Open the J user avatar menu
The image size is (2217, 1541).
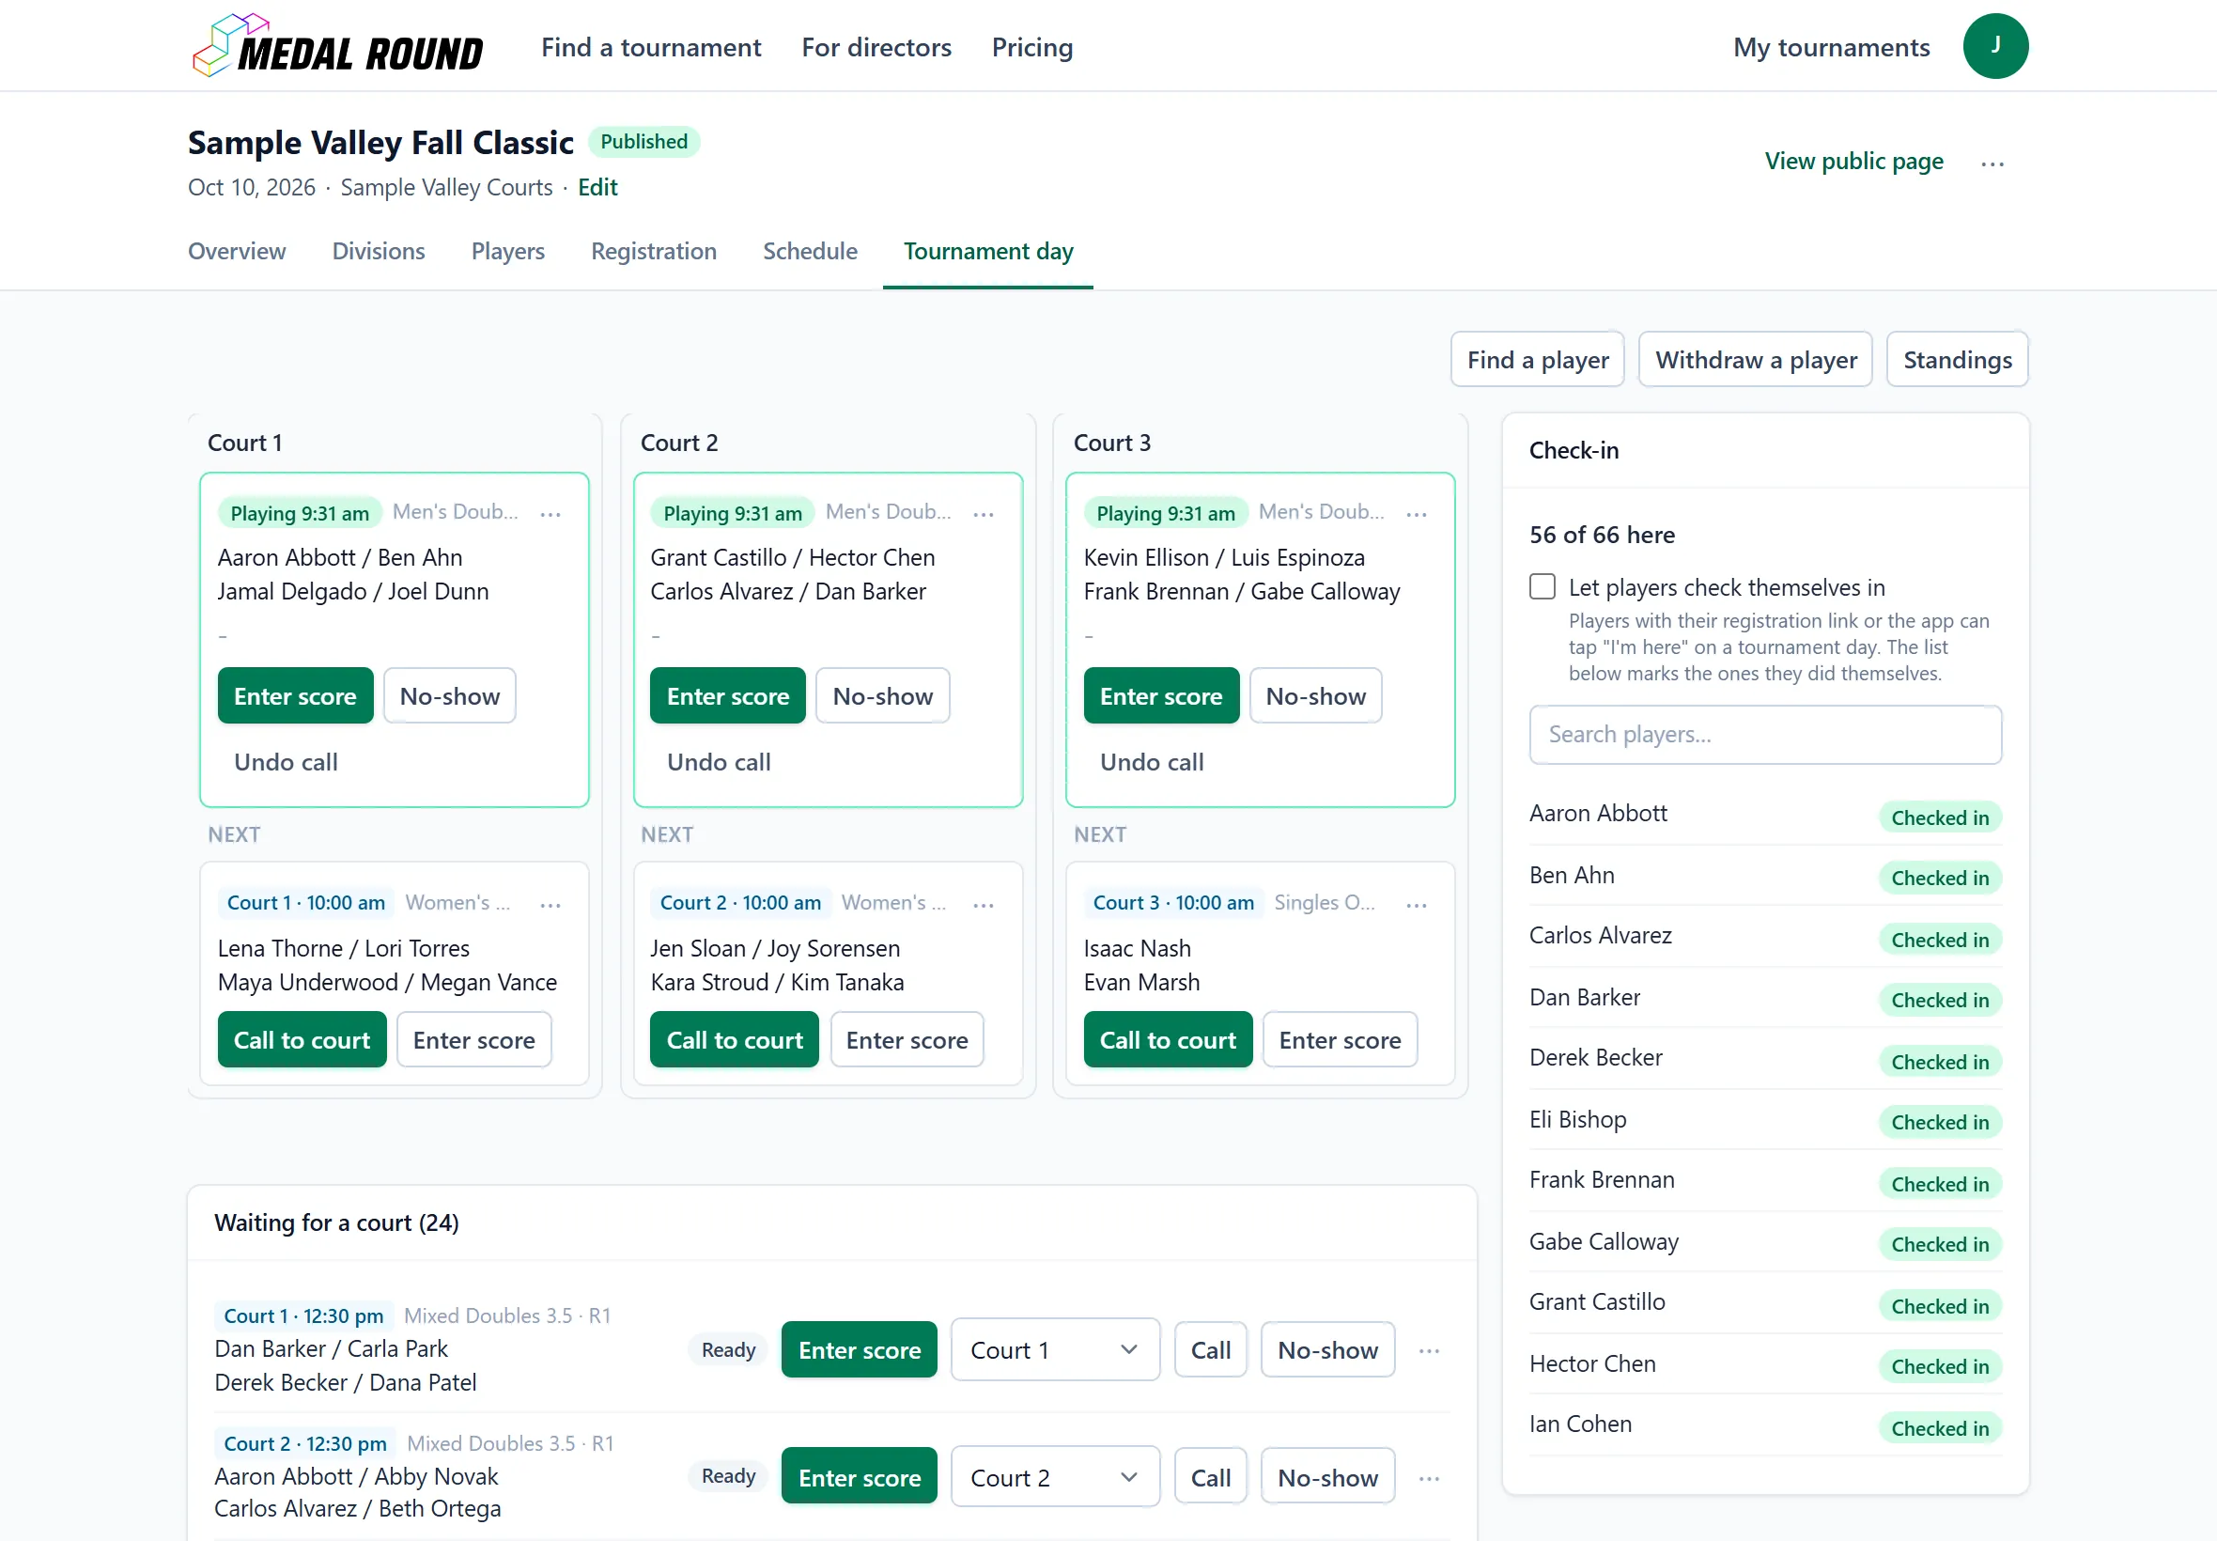[1995, 46]
